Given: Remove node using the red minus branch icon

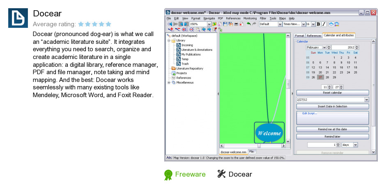Looking at the screenshot, I should (x=178, y=30).
